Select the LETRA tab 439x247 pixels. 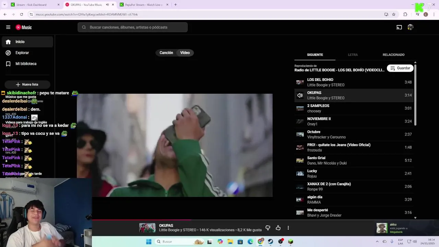353,55
